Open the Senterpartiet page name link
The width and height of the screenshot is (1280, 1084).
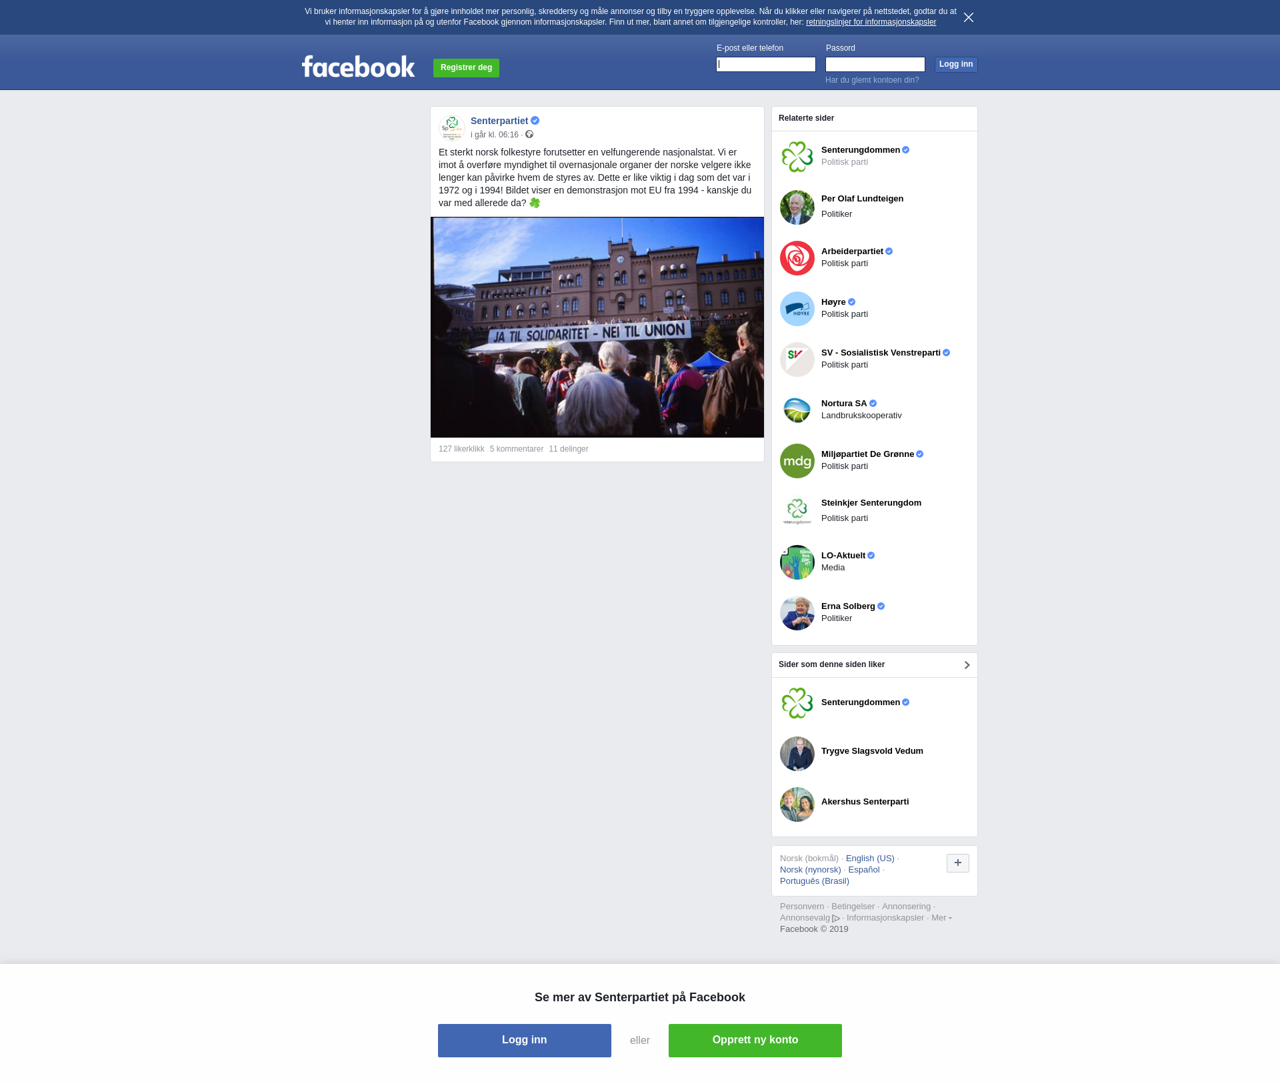pos(499,121)
